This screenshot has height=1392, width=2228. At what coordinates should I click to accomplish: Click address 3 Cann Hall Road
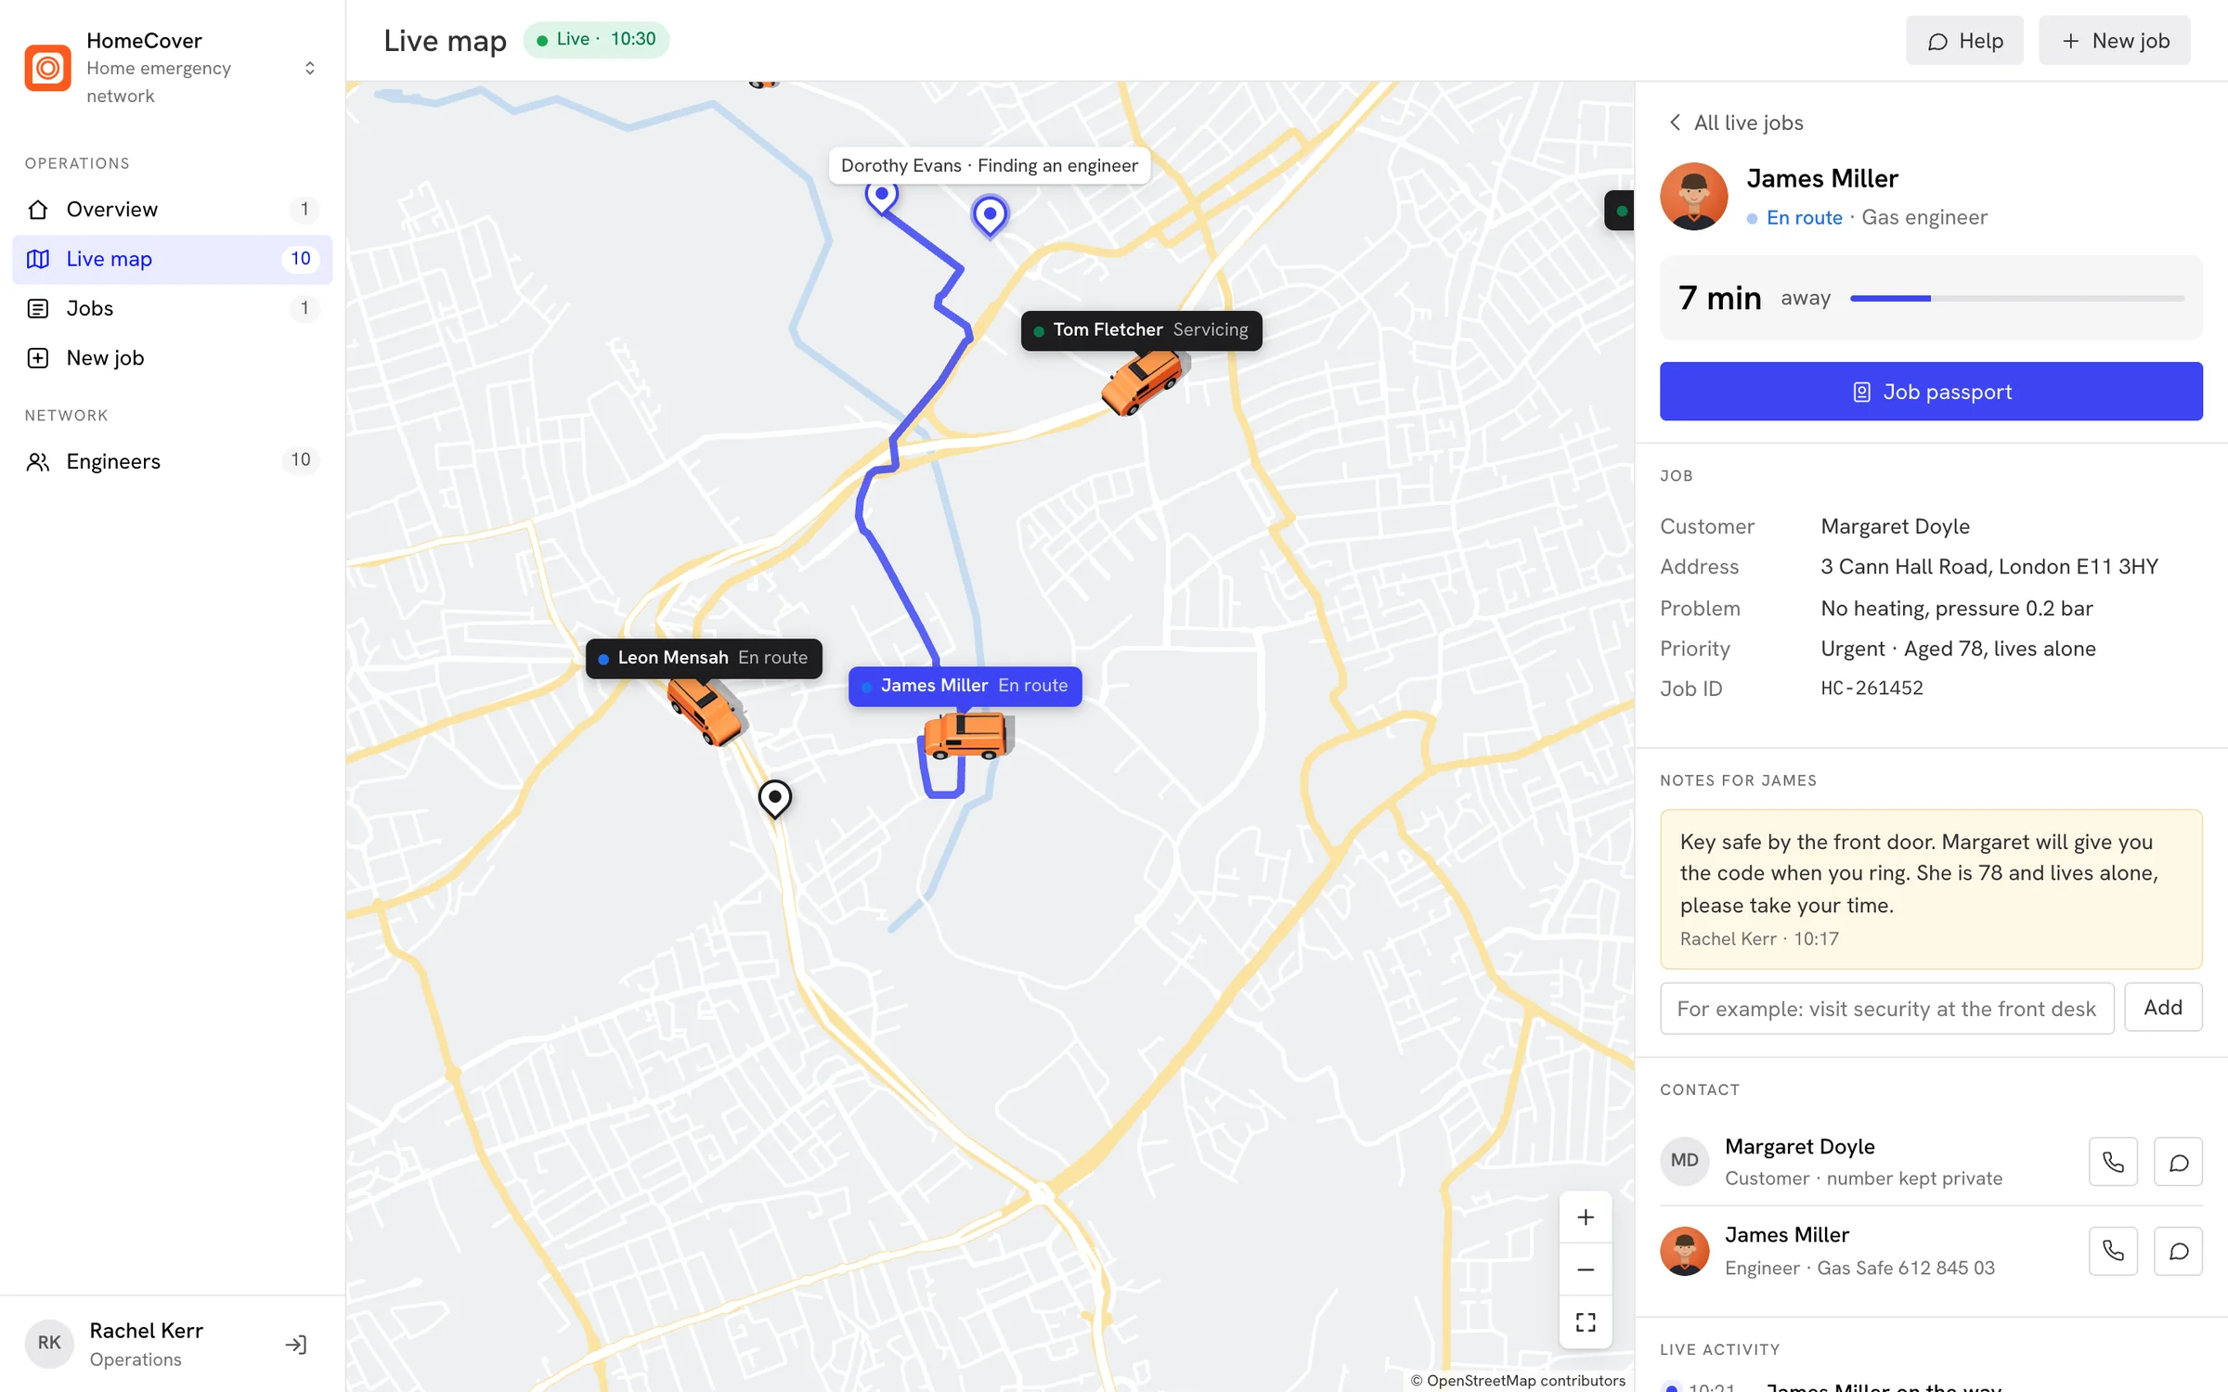pos(1988,567)
